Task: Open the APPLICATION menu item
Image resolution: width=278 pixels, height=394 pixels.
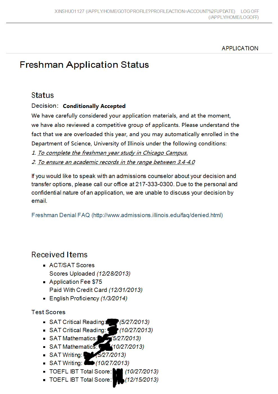Action: (x=240, y=48)
